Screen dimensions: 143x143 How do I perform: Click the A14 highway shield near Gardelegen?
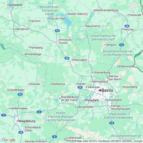pyautogui.click(x=20, y=94)
